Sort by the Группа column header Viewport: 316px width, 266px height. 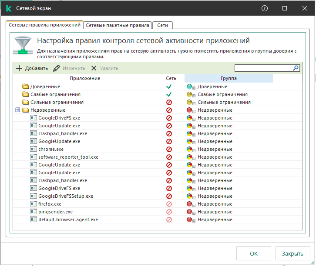(229, 78)
